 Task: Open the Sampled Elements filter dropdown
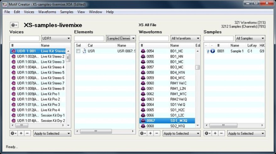[121, 38]
